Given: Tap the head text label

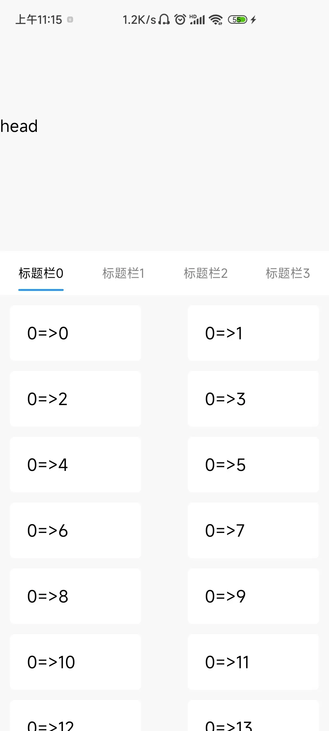Looking at the screenshot, I should 19,126.
